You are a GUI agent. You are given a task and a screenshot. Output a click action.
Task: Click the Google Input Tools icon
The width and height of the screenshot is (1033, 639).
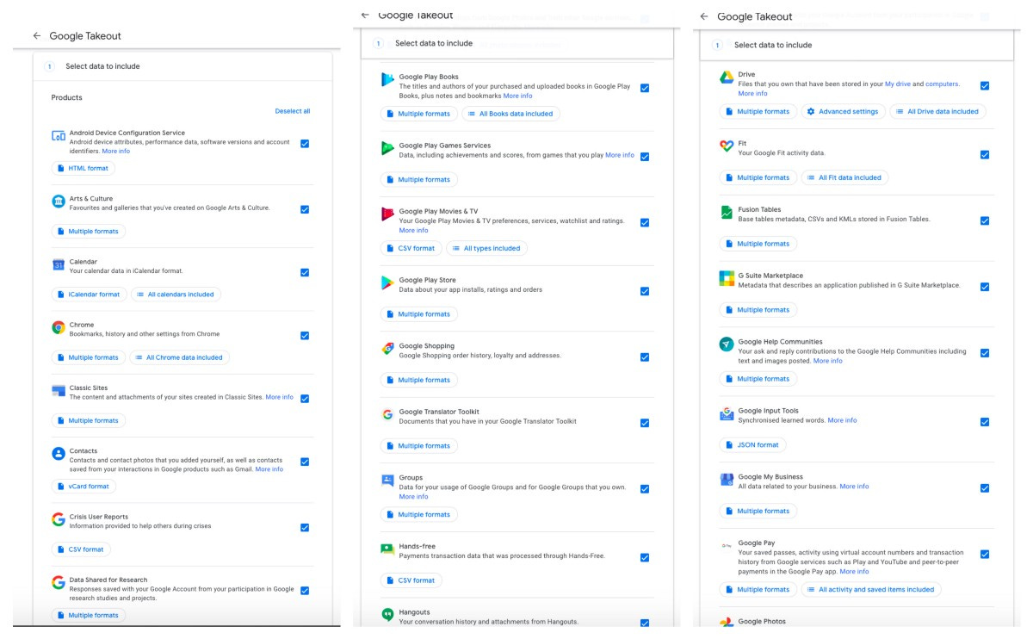coord(727,414)
